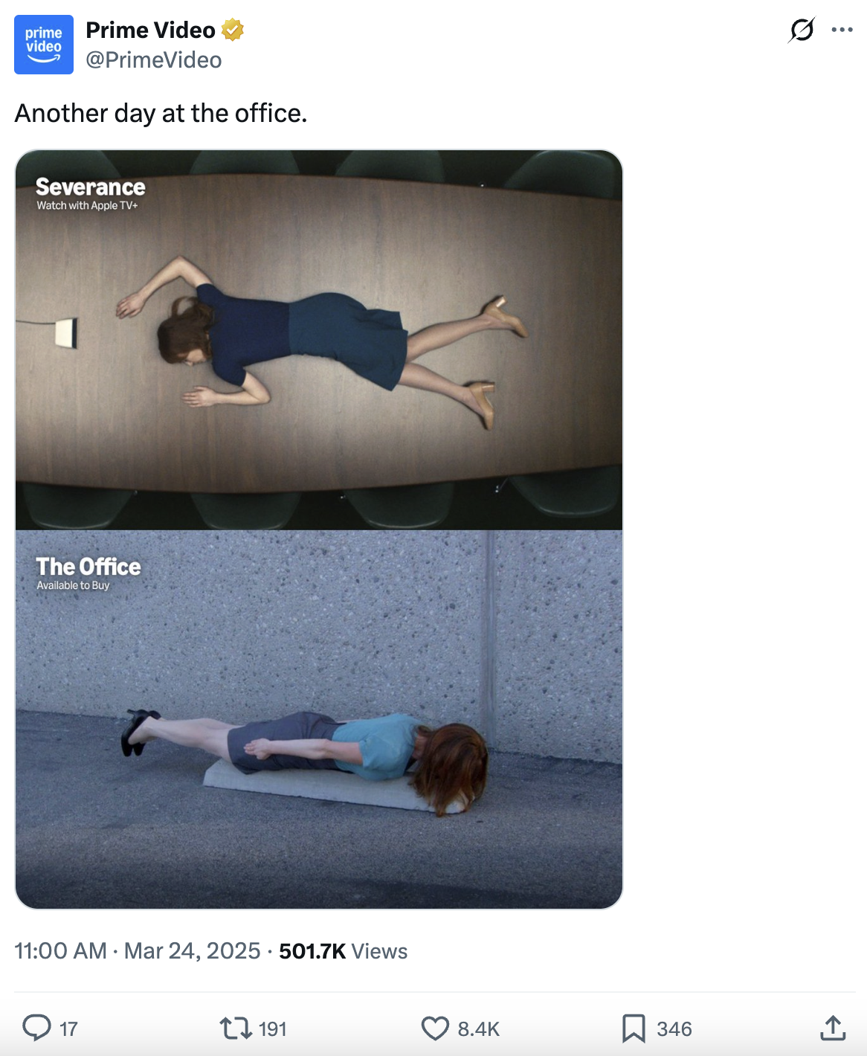
Task: Open the Severance top image
Action: [x=319, y=340]
